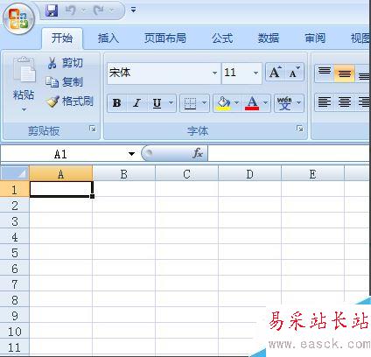Redo the last action

[x=98, y=10]
